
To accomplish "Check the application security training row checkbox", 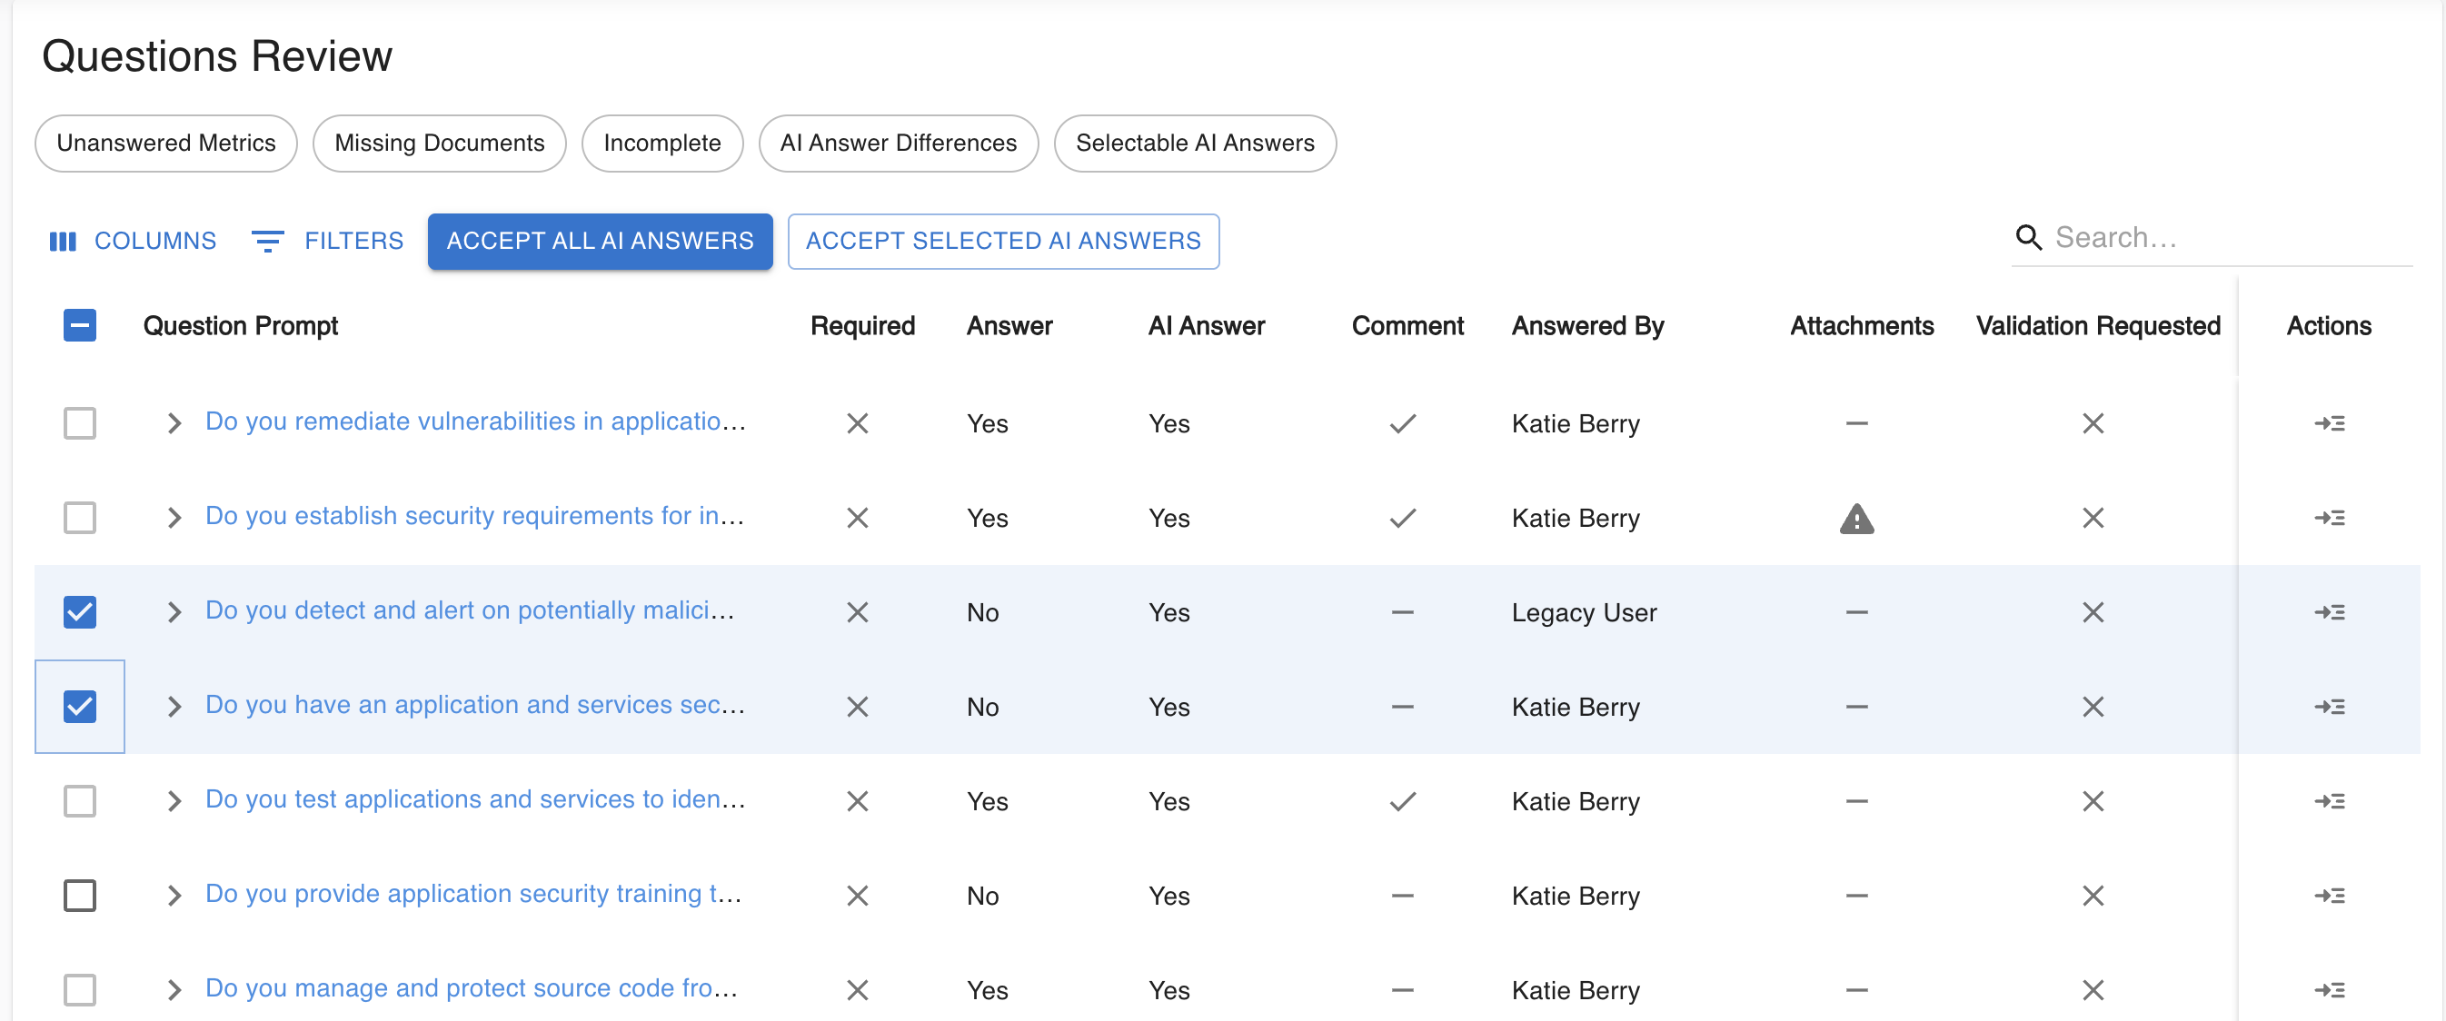I will tap(80, 896).
